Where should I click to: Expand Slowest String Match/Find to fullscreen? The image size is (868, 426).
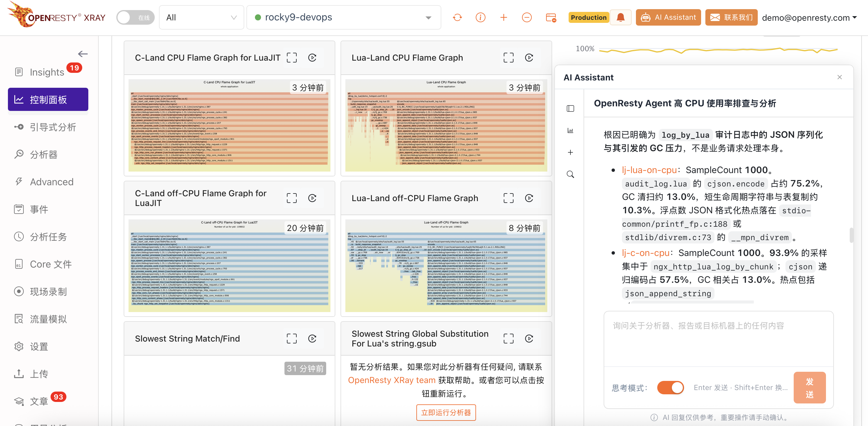[x=292, y=339]
